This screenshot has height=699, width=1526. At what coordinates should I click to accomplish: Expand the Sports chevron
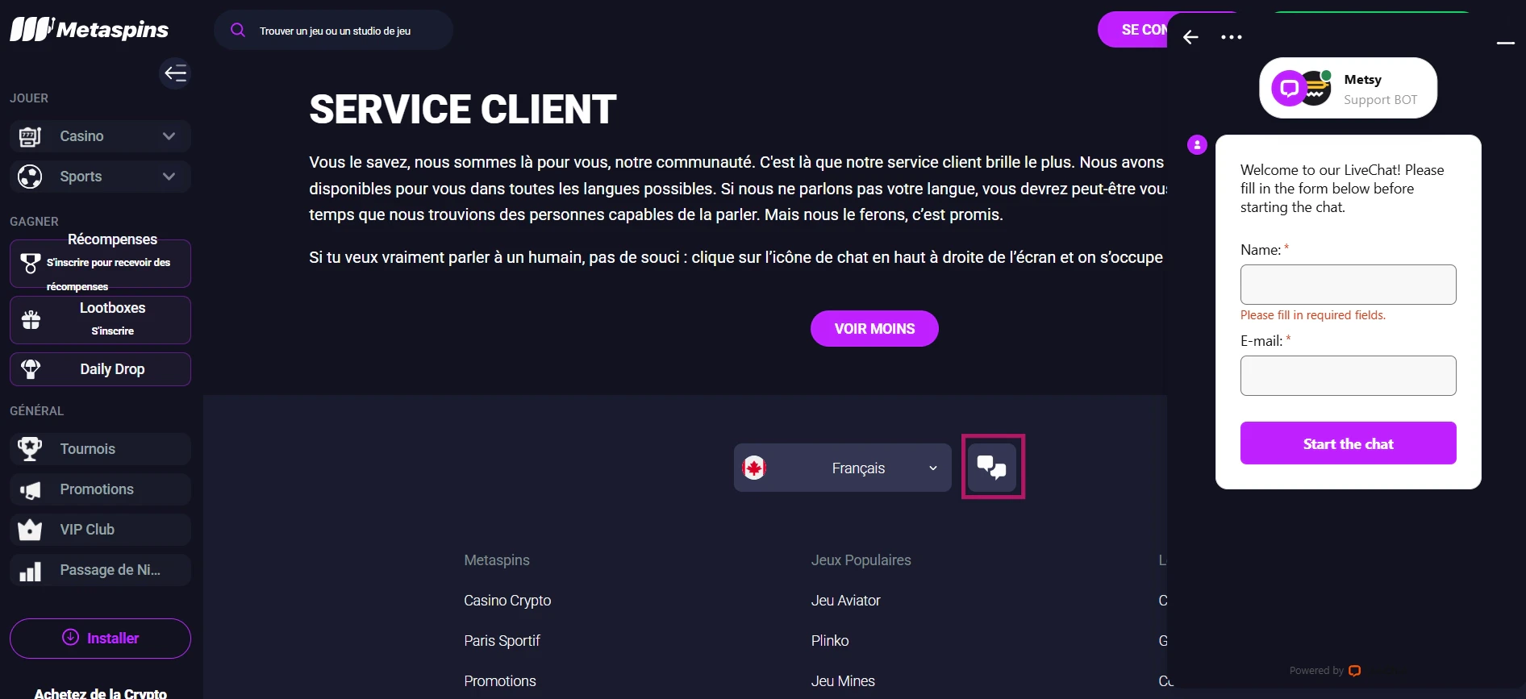click(x=169, y=177)
